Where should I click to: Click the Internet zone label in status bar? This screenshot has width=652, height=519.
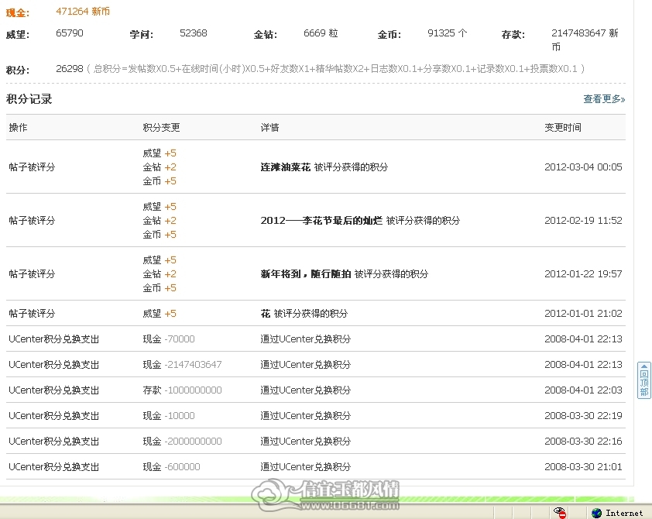pos(624,513)
